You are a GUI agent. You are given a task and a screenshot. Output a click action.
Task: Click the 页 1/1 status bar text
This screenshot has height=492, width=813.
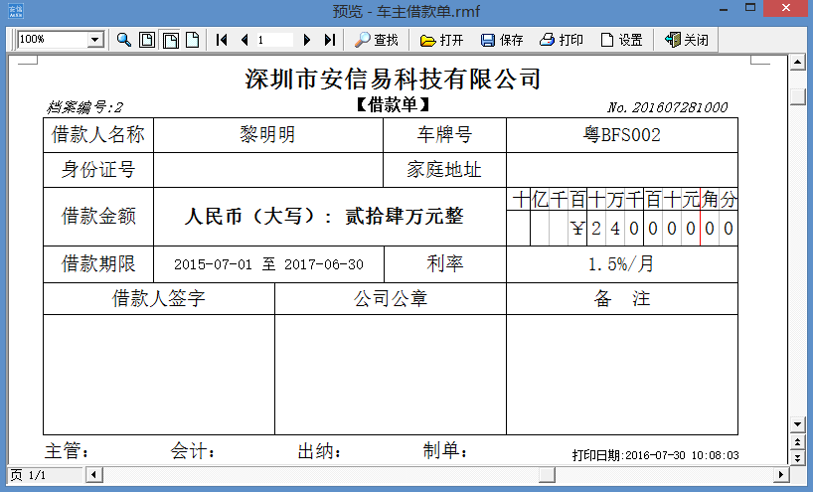[x=29, y=475]
